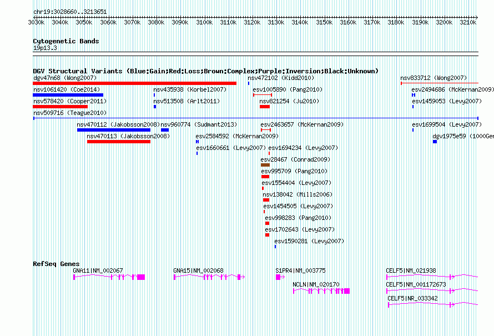Open nsv472102 (Kidd2010) variant
The height and width of the screenshot is (336, 494).
click(x=281, y=78)
